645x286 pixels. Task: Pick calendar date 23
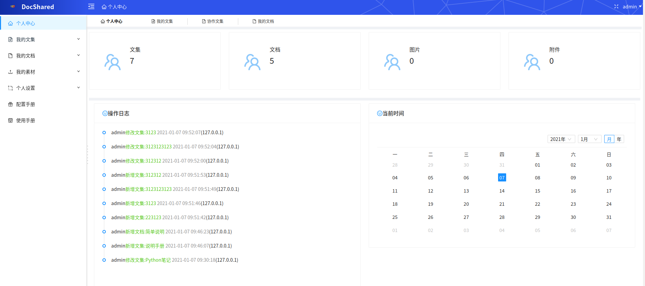pos(573,204)
